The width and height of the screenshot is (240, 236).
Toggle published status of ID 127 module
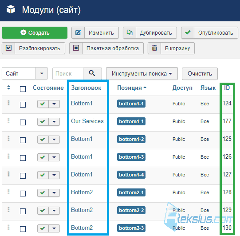(x=43, y=175)
